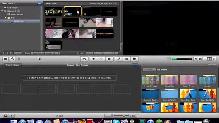Image resolution: width=219 pixels, height=123 pixels.
Task: Open camera import window
Action: pos(5,59)
